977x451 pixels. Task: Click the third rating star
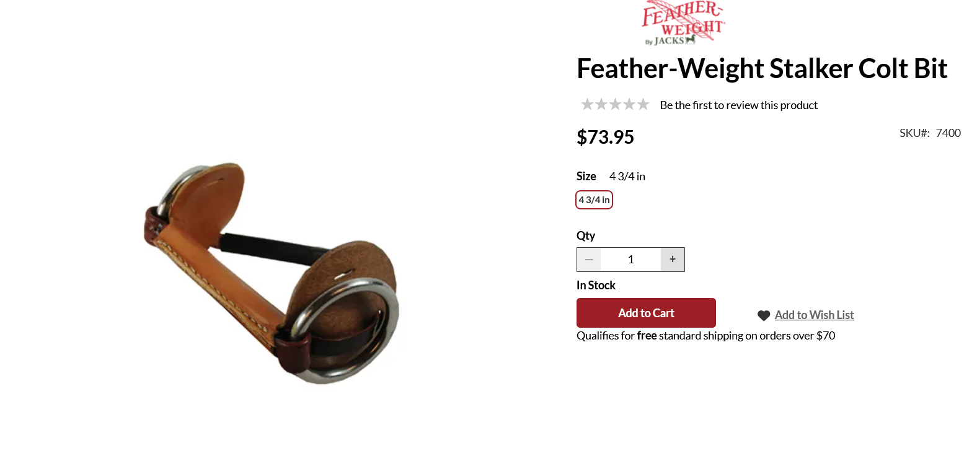615,104
